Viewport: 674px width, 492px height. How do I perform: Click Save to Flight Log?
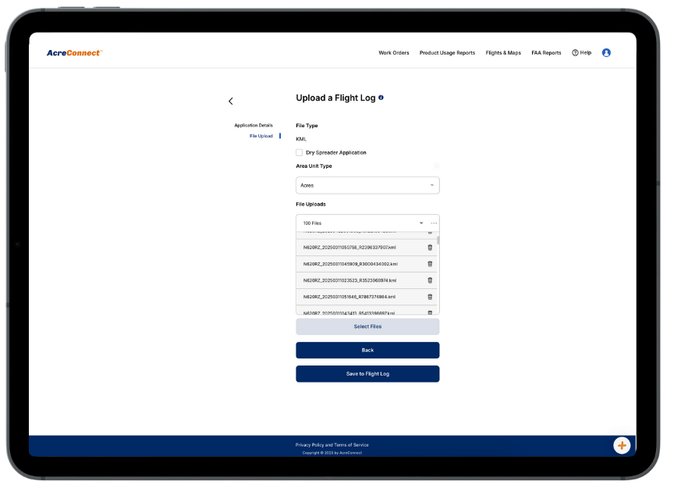pos(367,373)
